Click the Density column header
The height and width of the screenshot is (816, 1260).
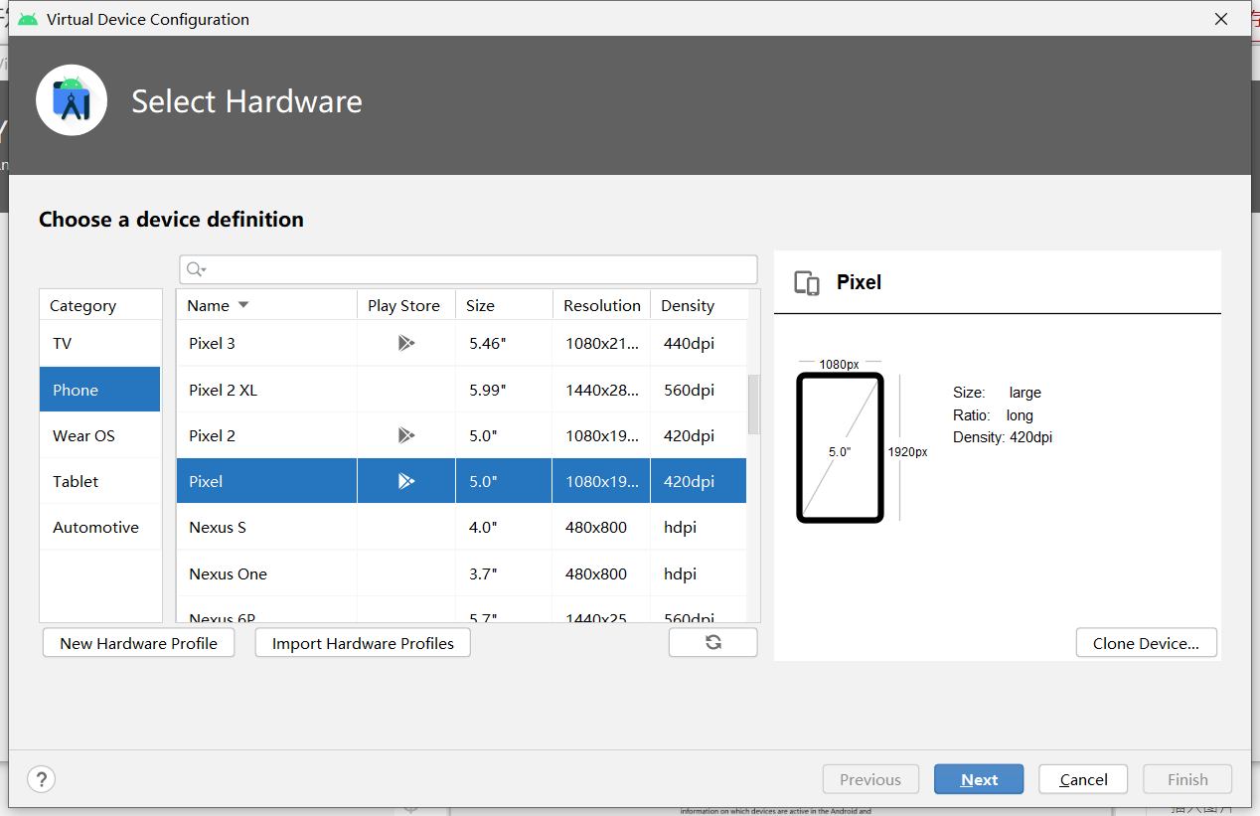[x=699, y=305]
